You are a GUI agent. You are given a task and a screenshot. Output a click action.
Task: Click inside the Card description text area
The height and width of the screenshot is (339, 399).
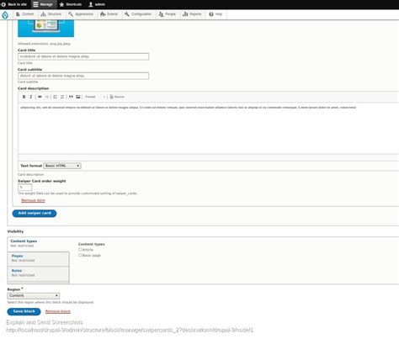click(209, 128)
